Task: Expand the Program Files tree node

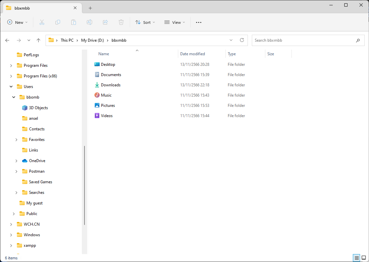Action: (x=11, y=65)
